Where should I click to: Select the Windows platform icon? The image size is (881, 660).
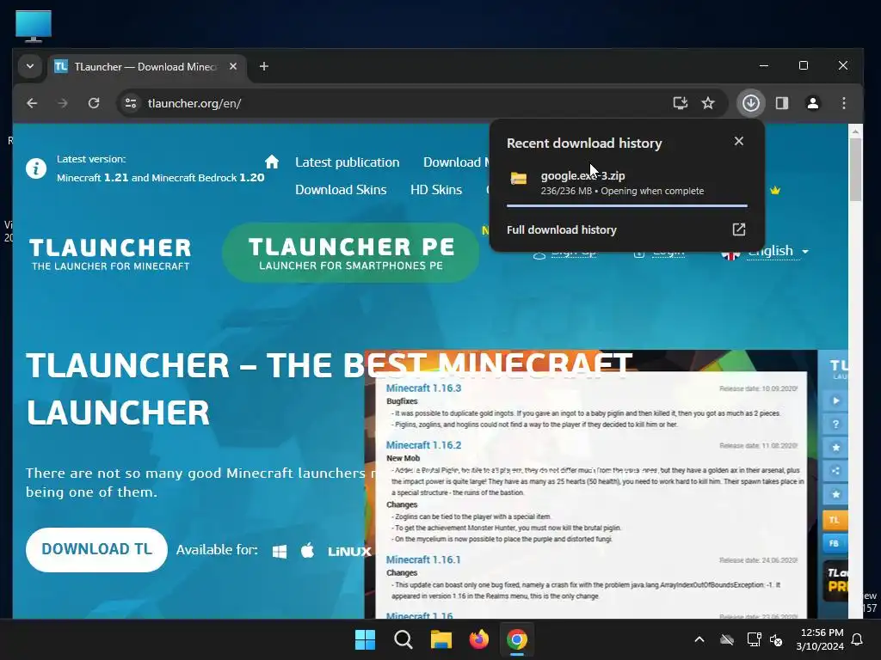(280, 551)
